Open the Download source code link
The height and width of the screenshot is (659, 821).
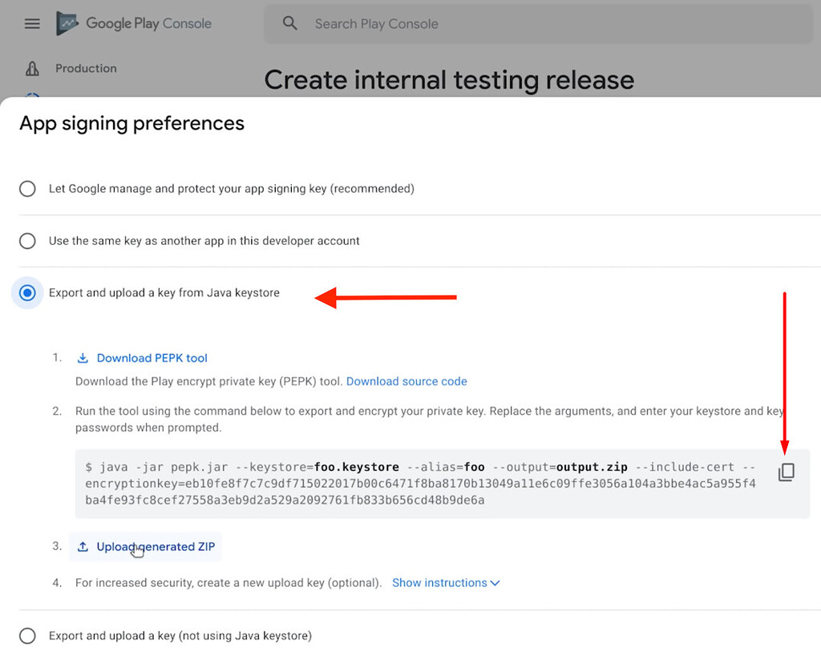pos(406,381)
